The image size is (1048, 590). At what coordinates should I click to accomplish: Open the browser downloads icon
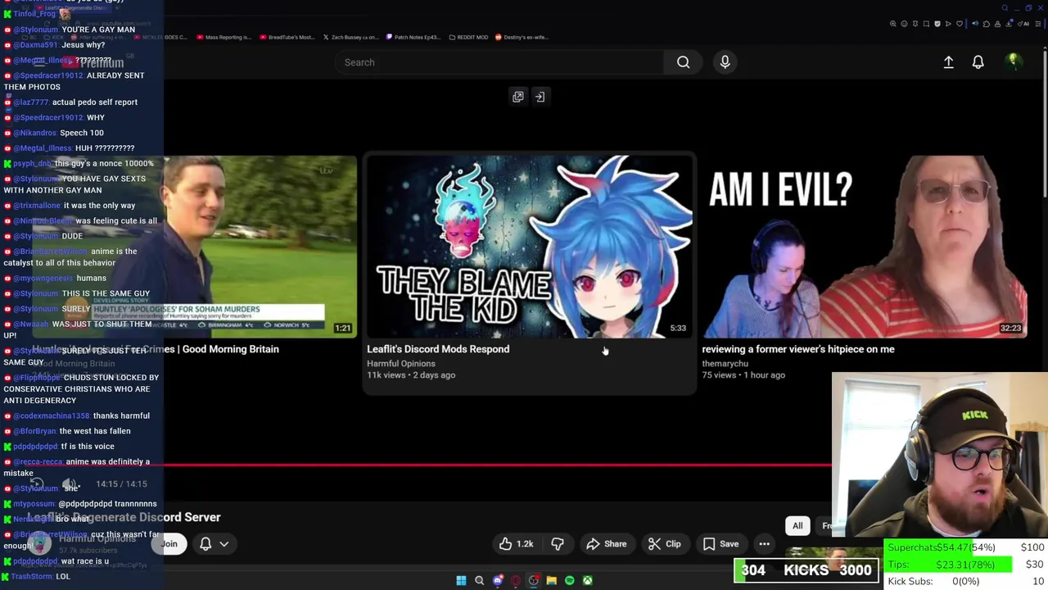tap(1008, 24)
